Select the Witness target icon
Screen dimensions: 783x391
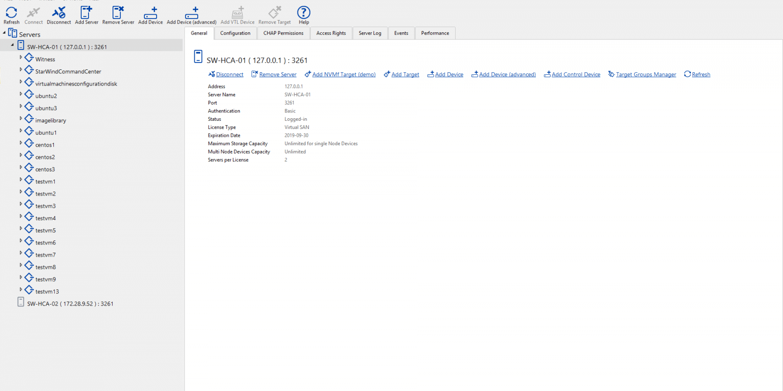(29, 58)
